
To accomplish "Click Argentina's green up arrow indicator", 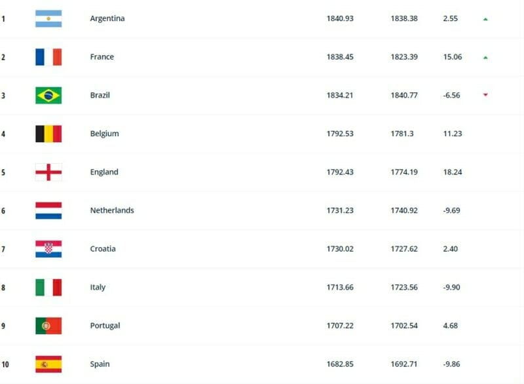I will [485, 19].
